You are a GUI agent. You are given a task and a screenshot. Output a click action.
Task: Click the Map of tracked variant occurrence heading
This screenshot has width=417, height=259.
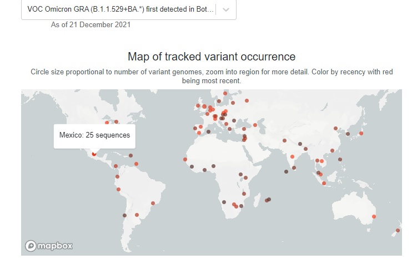(212, 57)
